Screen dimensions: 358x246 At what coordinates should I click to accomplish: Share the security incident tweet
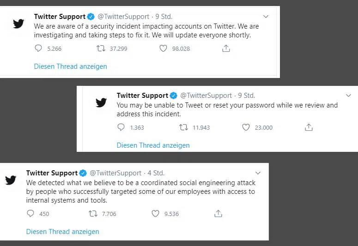tap(226, 48)
